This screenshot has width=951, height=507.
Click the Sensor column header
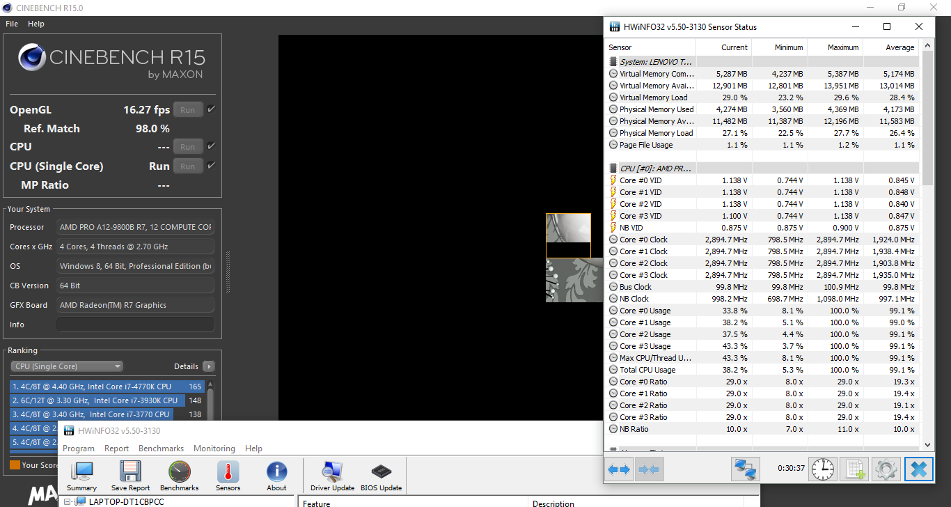tap(651, 47)
